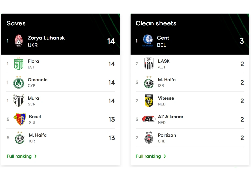The image size is (251, 179).
Task: Click the Saves card heading
Action: click(16, 23)
